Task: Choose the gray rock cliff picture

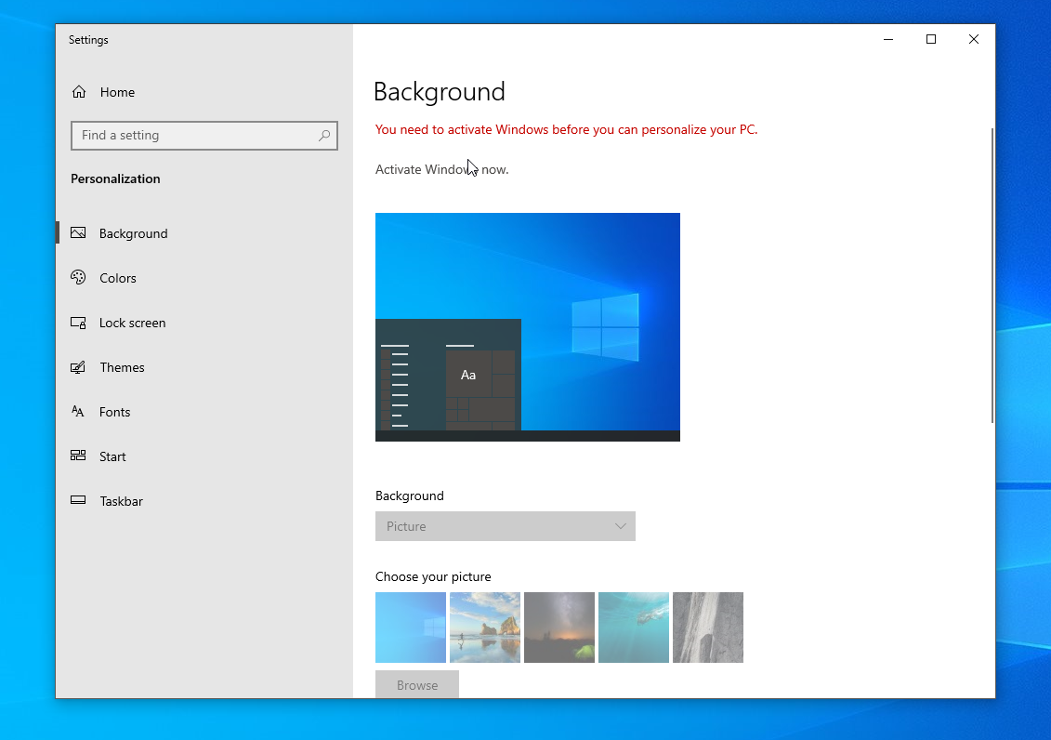Action: (x=708, y=628)
